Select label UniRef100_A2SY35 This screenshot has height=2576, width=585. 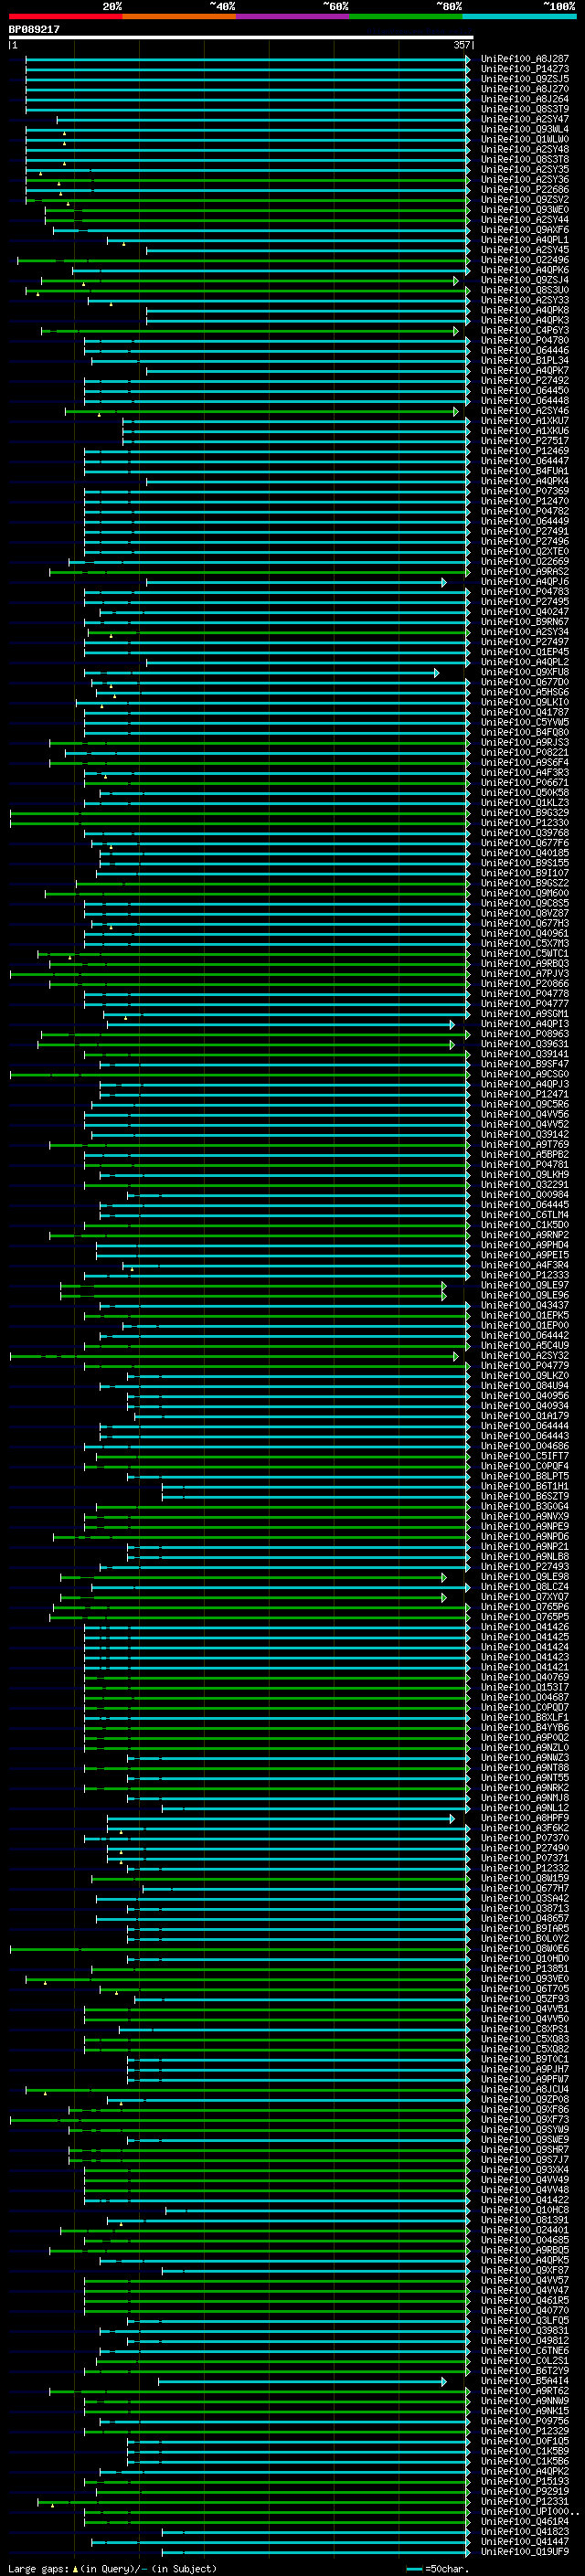click(x=525, y=170)
